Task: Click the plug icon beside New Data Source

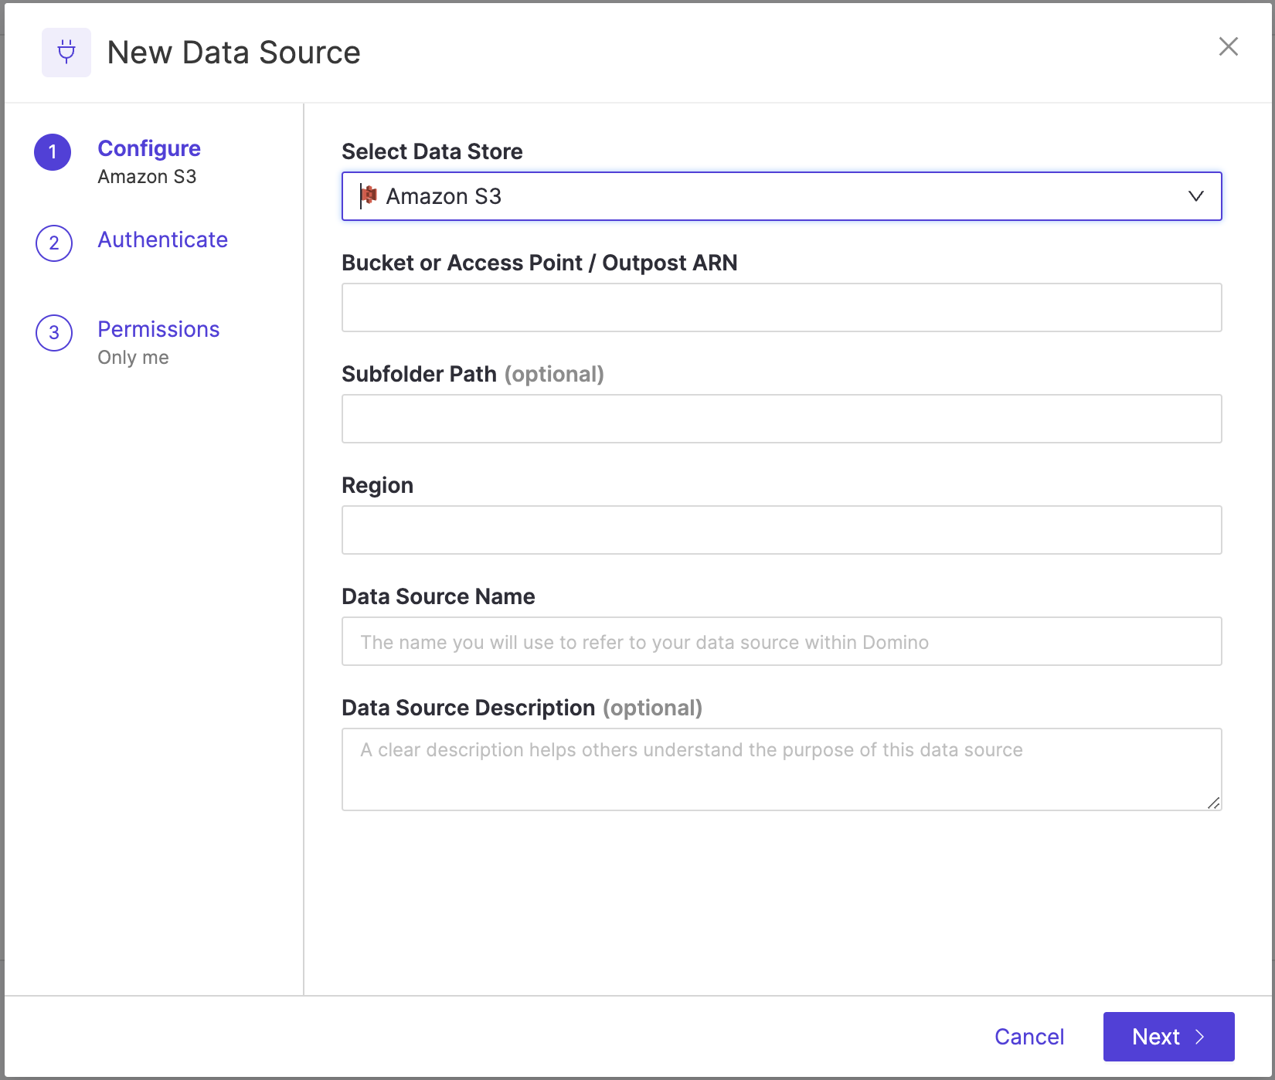Action: click(66, 53)
